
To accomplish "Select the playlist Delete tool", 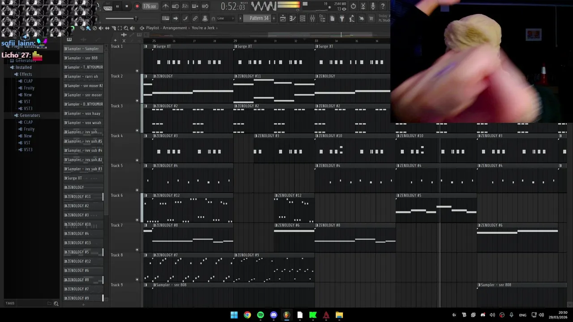I will (94, 28).
